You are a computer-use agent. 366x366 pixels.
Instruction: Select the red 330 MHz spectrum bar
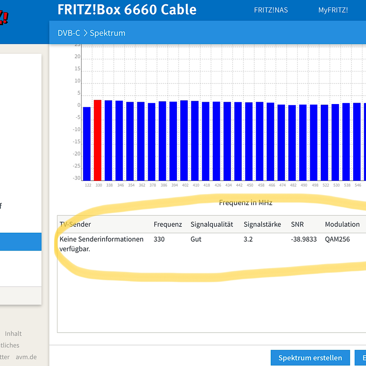pyautogui.click(x=97, y=140)
